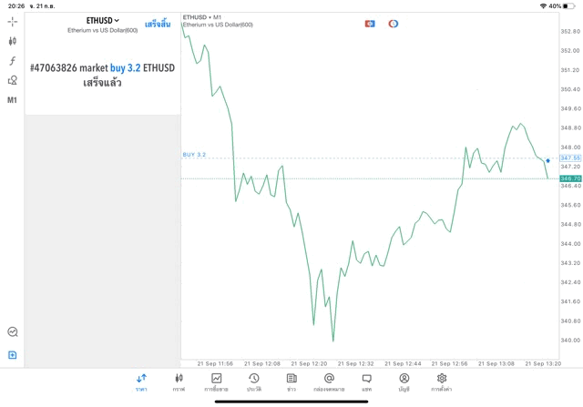Image resolution: width=583 pixels, height=407 pixels.
Task: Open the การตั้งค่า (Settings) tab
Action: (x=442, y=382)
